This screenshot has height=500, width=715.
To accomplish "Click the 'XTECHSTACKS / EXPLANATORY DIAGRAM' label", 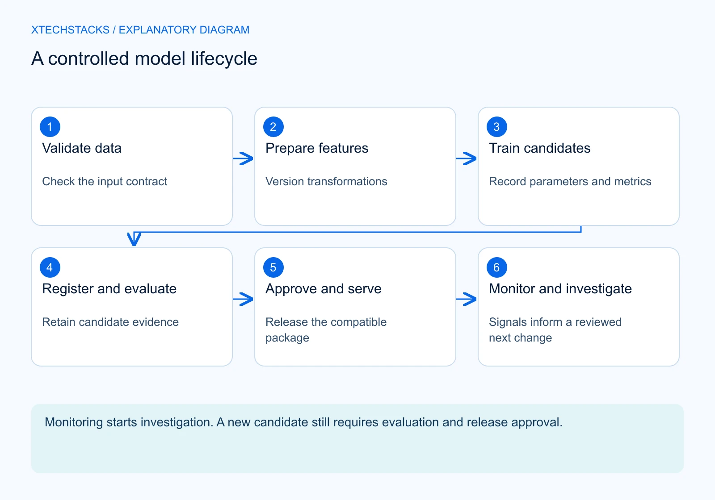I will point(140,30).
